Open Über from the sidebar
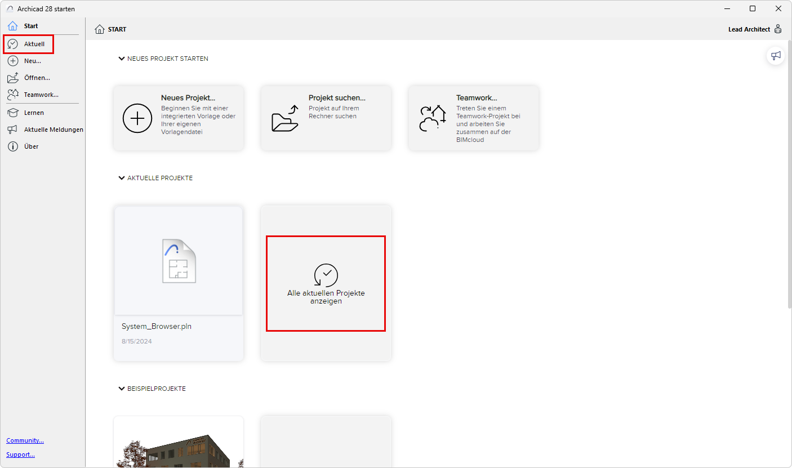 (x=31, y=146)
